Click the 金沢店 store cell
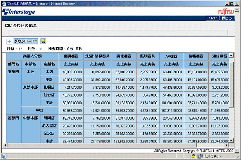241x160 pixels. [x=49, y=134]
